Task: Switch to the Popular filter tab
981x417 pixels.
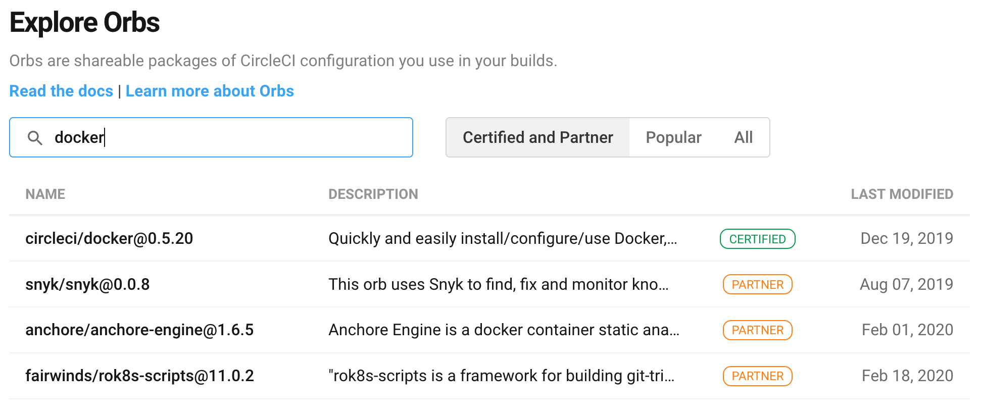Action: (x=673, y=137)
